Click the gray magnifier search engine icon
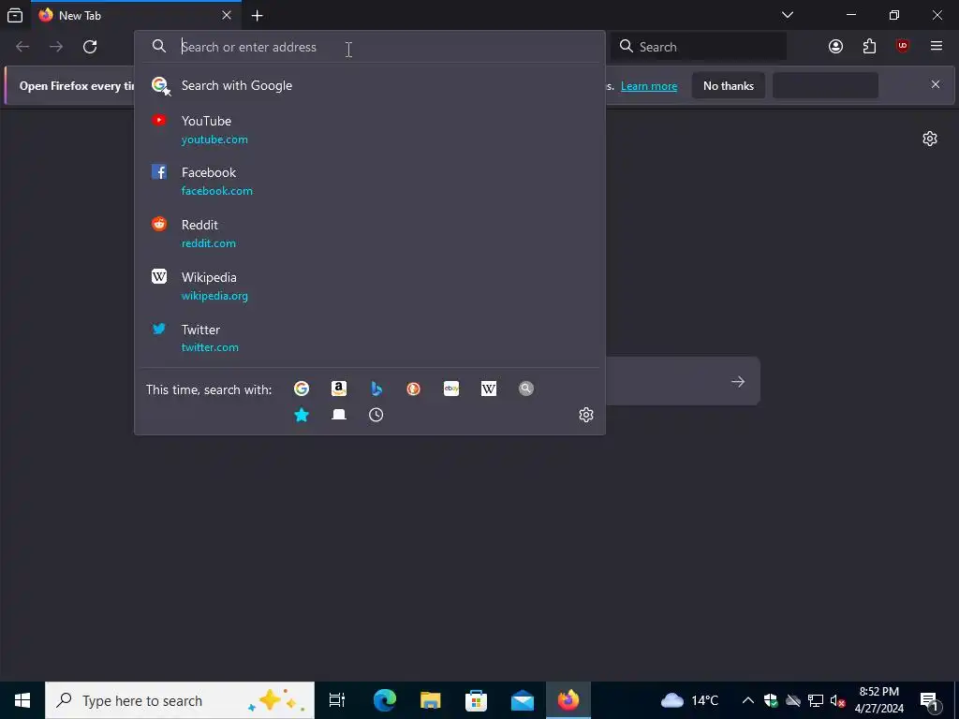 [x=526, y=389]
